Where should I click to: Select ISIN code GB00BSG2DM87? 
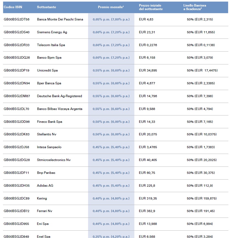(17, 96)
